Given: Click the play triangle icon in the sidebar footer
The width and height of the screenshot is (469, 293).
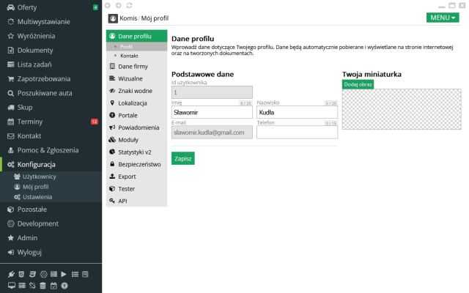Looking at the screenshot, I should pos(64,274).
